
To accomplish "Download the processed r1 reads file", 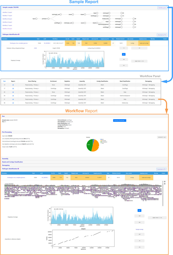I will 162,137.
